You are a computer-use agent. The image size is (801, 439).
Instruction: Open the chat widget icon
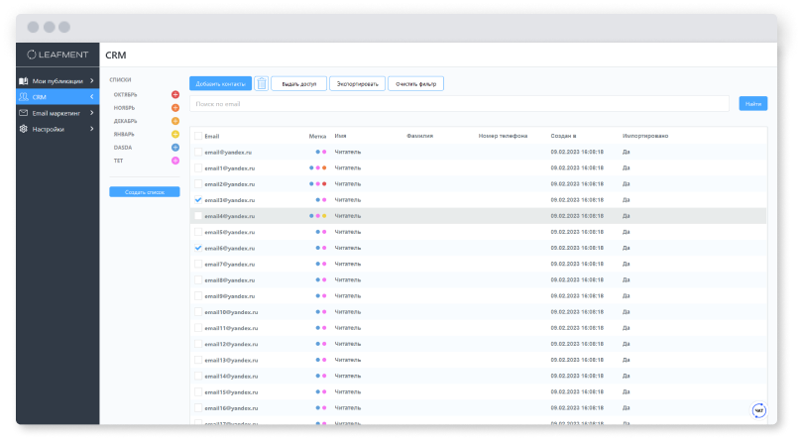click(x=759, y=410)
